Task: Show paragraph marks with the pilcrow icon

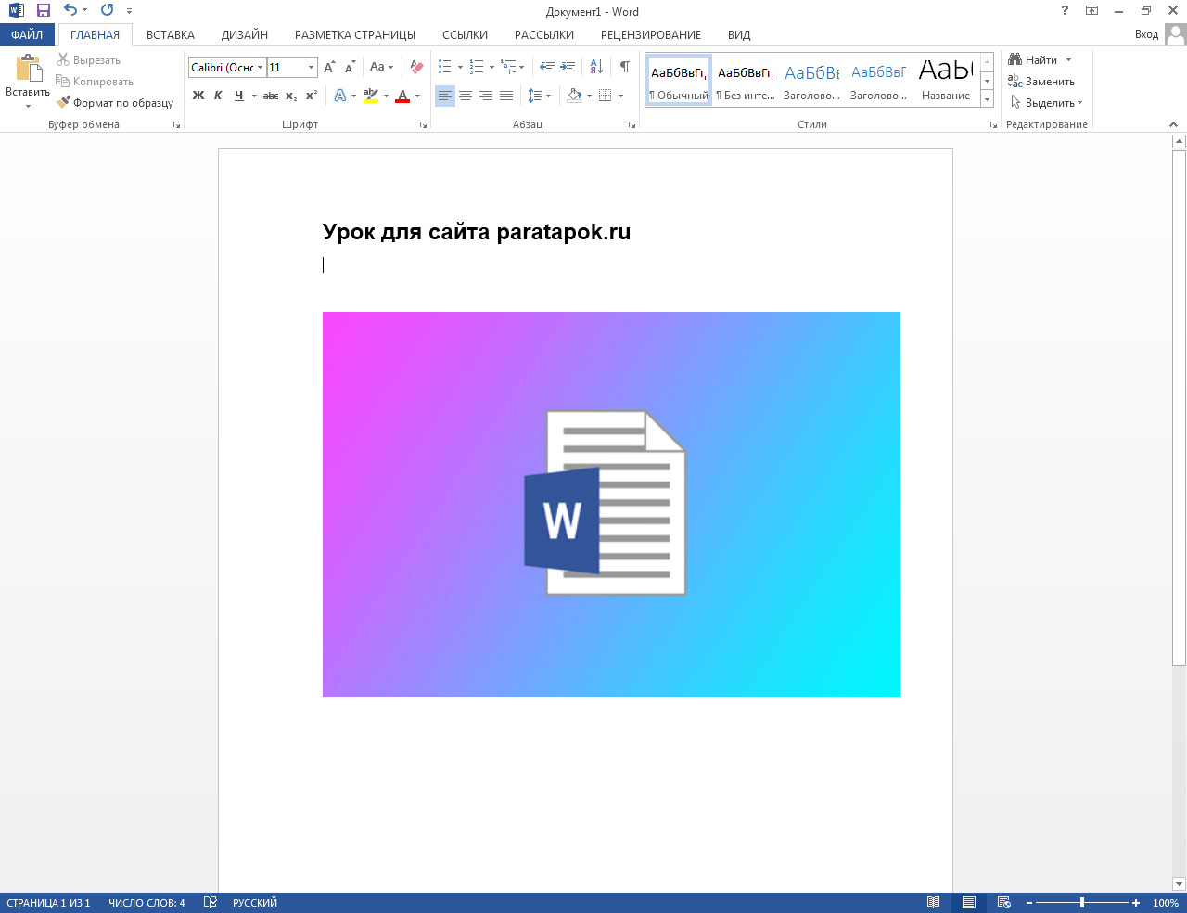Action: point(625,67)
